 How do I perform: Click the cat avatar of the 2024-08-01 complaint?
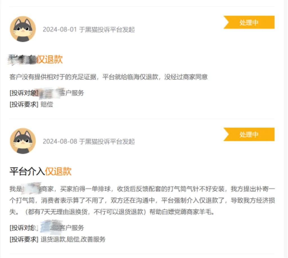tap(23, 29)
